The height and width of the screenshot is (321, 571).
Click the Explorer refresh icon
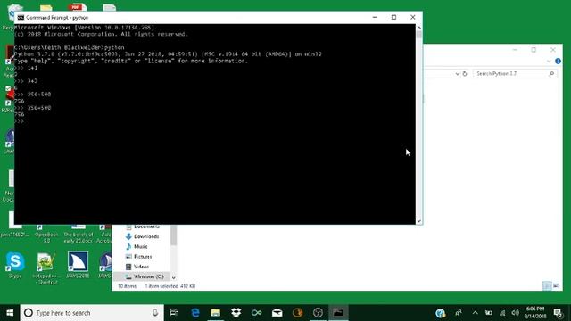pos(465,74)
